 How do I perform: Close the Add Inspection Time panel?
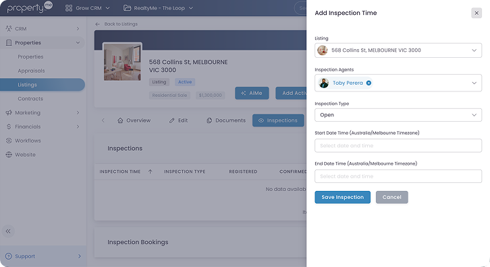pyautogui.click(x=477, y=13)
